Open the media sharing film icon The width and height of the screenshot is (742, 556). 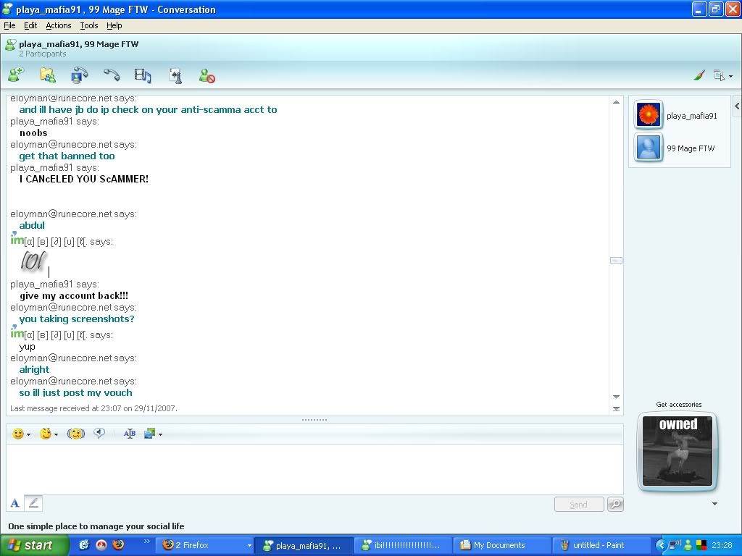coord(143,75)
